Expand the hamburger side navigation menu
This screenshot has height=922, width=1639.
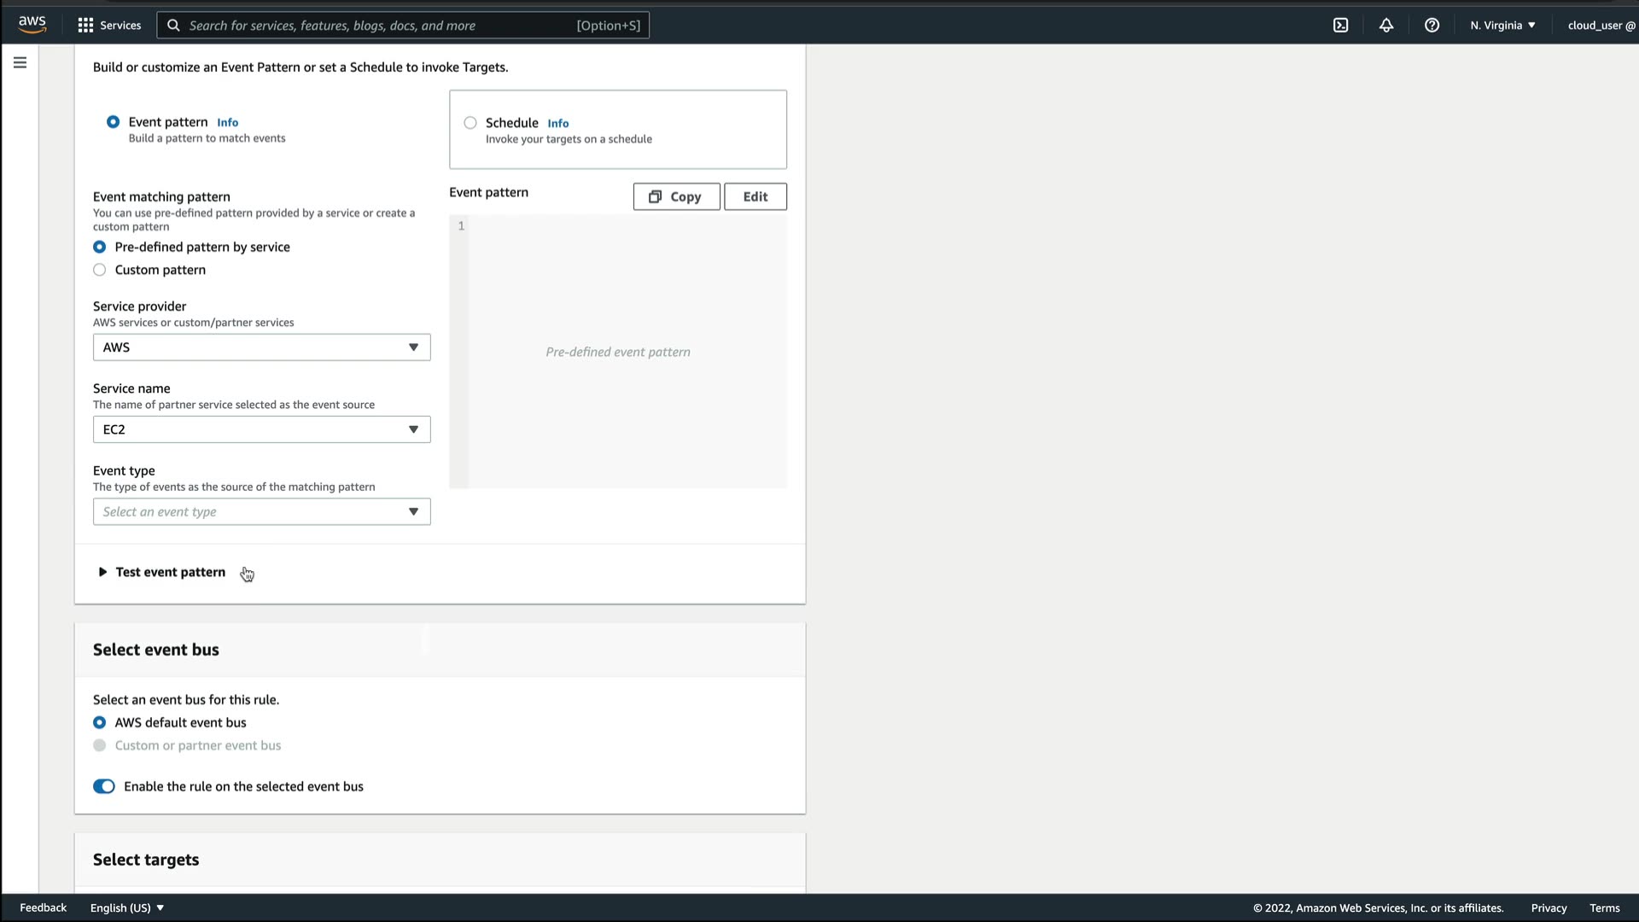click(20, 62)
